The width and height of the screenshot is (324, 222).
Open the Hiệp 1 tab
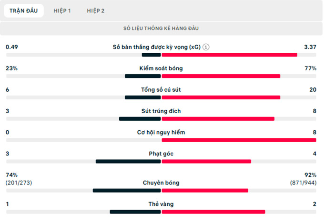(62, 10)
